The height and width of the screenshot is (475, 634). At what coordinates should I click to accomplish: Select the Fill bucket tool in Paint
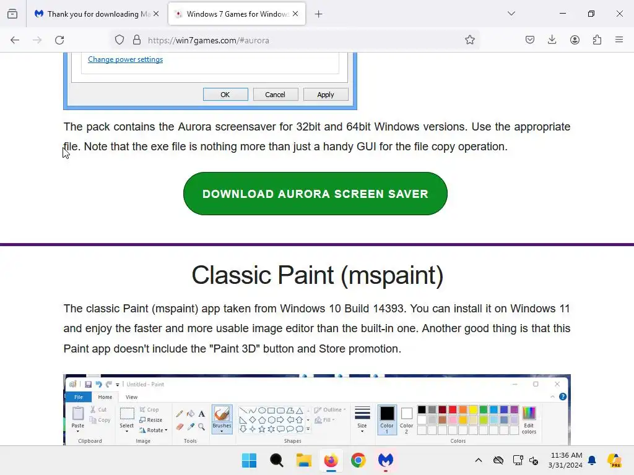[x=191, y=414]
